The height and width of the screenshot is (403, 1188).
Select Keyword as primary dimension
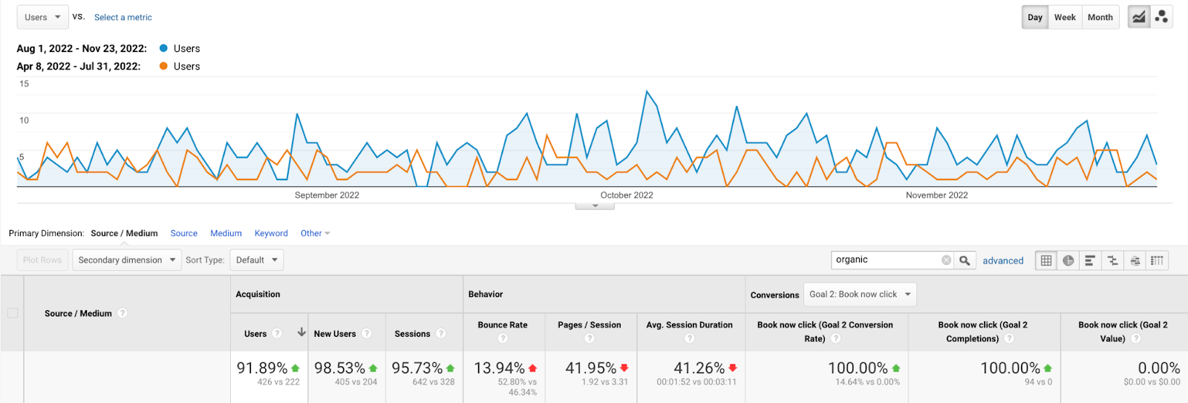coord(271,233)
